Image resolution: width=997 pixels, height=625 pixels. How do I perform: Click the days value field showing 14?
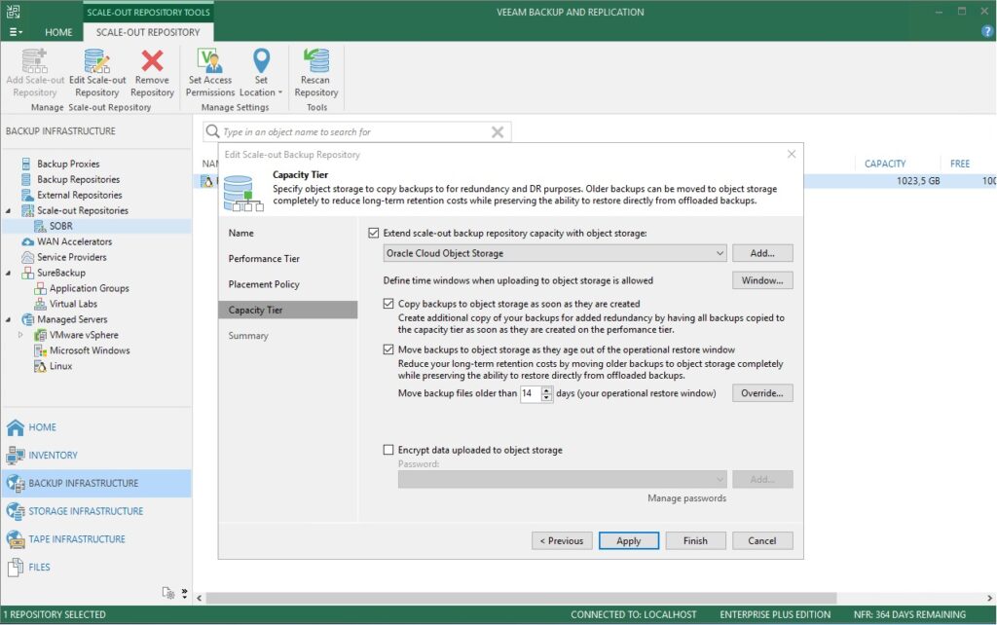pyautogui.click(x=531, y=393)
